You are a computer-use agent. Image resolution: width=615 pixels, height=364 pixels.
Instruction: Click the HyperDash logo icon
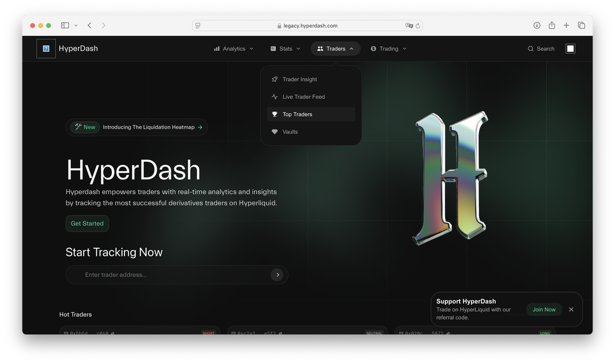46,49
